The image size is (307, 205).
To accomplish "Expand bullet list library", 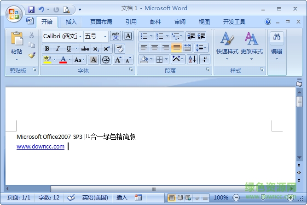I will tap(151, 36).
